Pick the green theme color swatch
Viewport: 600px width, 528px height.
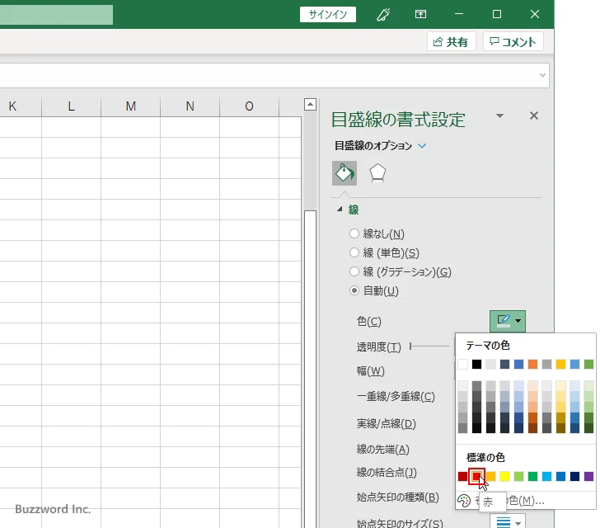pyautogui.click(x=588, y=364)
